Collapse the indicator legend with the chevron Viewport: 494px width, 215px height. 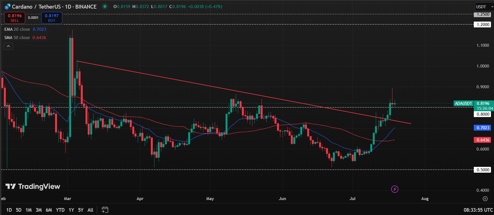8,46
